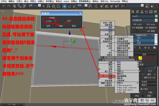
Task: Open the Motion command panel tab
Action: coord(147,12)
